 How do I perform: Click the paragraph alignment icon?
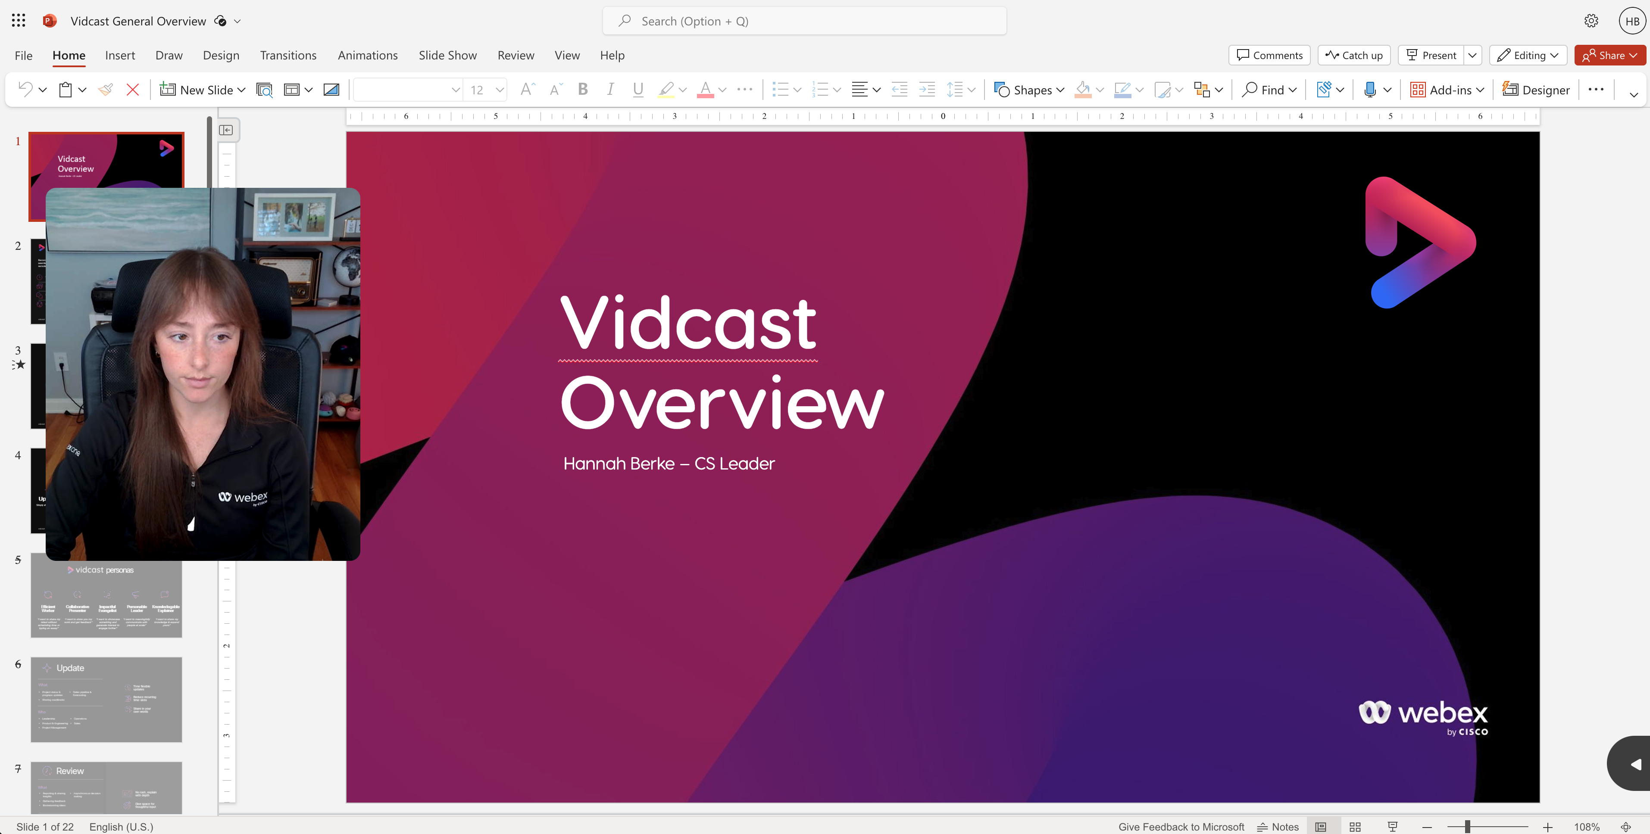coord(859,90)
